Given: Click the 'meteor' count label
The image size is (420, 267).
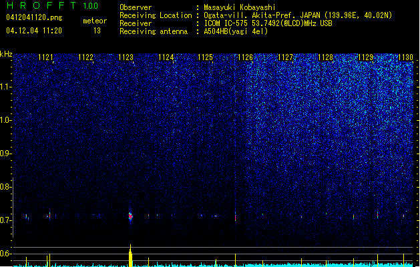Looking at the screenshot, I should click(95, 21).
